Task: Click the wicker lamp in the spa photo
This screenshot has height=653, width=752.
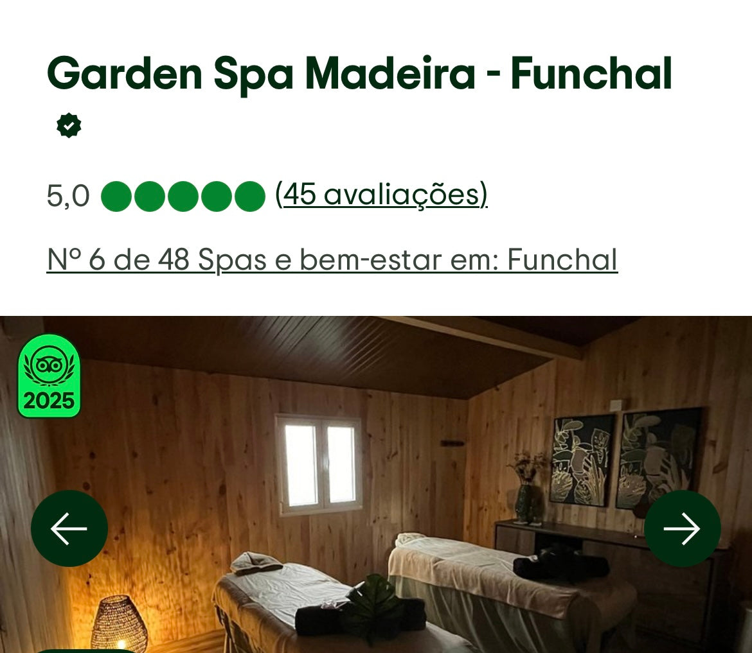Action: pyautogui.click(x=118, y=623)
